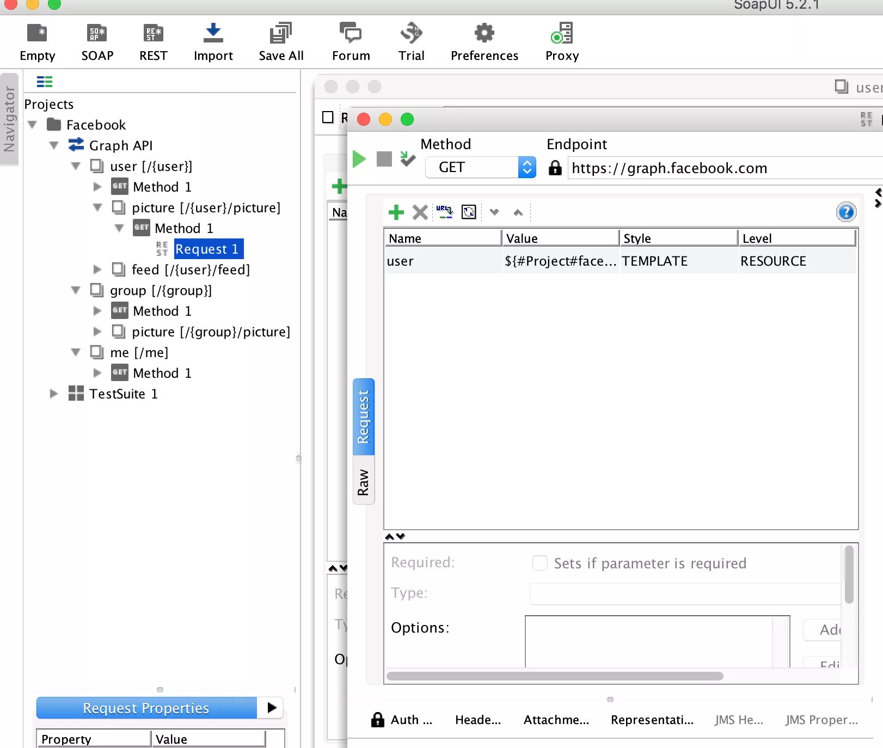Add request to TestCase icon

point(408,159)
